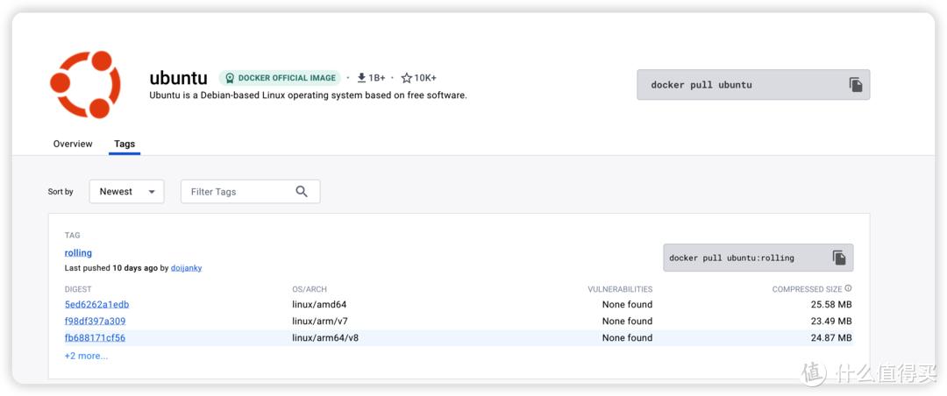Click the Ubuntu logo image

click(85, 84)
